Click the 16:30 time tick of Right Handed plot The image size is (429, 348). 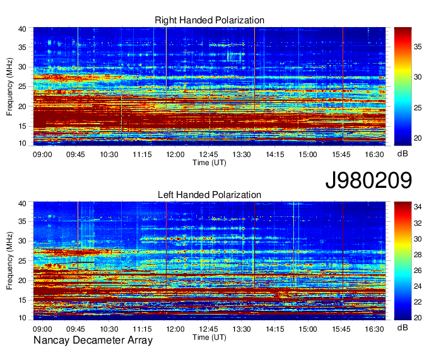374,154
